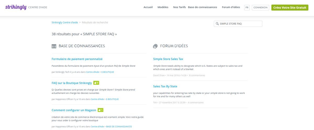Click Centre d'Aide link under FAQ sur la Boutique
The height and width of the screenshot is (130, 314).
pyautogui.click(x=97, y=99)
